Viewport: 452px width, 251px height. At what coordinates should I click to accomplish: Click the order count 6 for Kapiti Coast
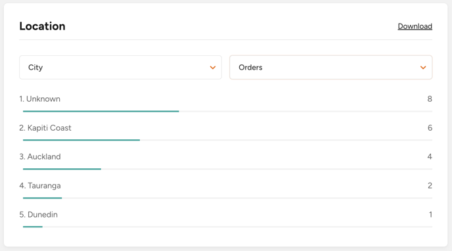pyautogui.click(x=430, y=127)
